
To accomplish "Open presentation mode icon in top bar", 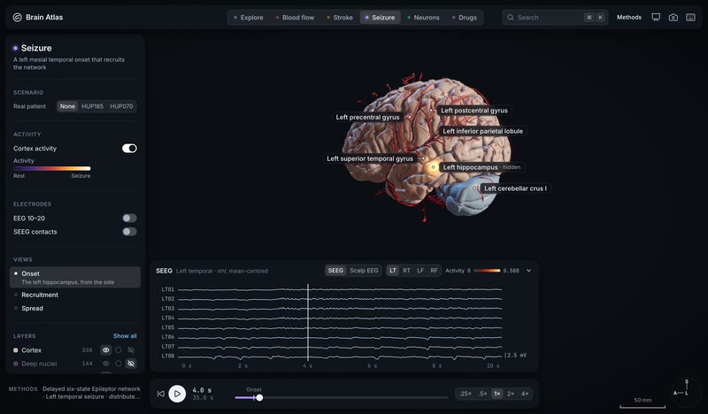I will coord(656,17).
